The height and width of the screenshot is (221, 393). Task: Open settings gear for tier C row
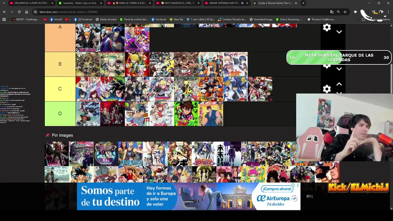pyautogui.click(x=327, y=89)
